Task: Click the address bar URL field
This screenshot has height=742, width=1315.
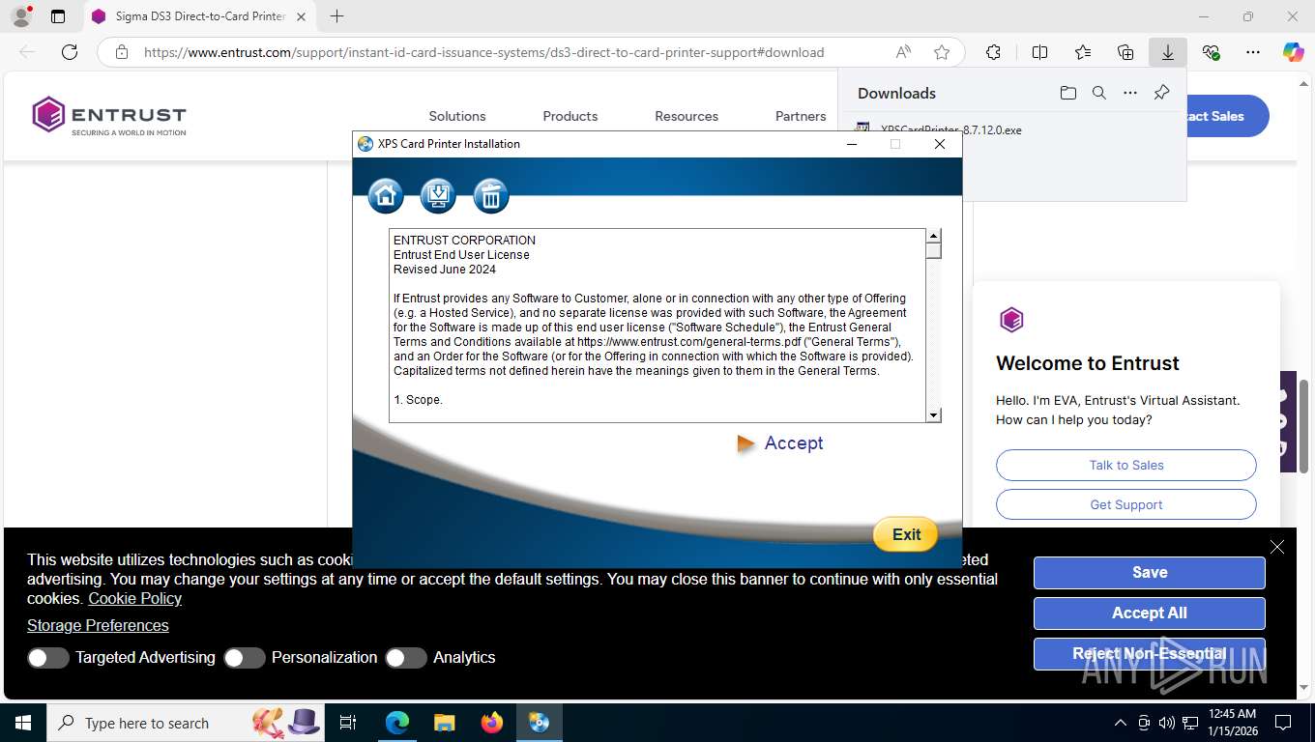Action: coord(483,52)
